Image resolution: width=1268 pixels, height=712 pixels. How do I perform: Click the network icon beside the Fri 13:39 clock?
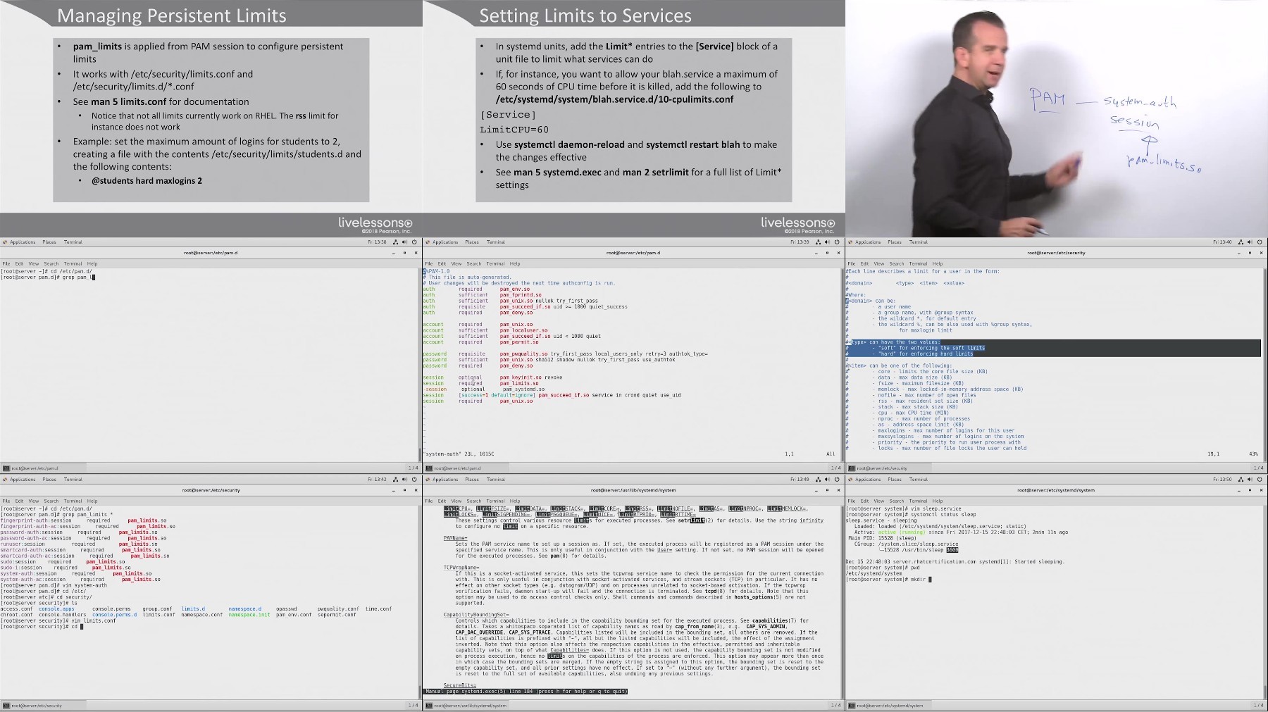coord(818,242)
